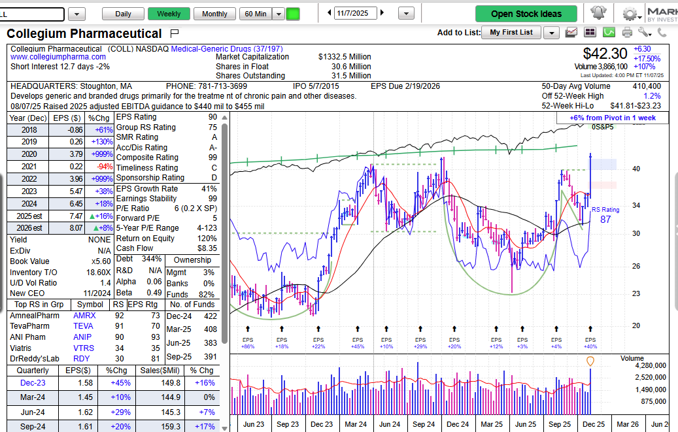Switch to the multi-chart grid icon
The width and height of the screenshot is (678, 432).
tap(590, 32)
